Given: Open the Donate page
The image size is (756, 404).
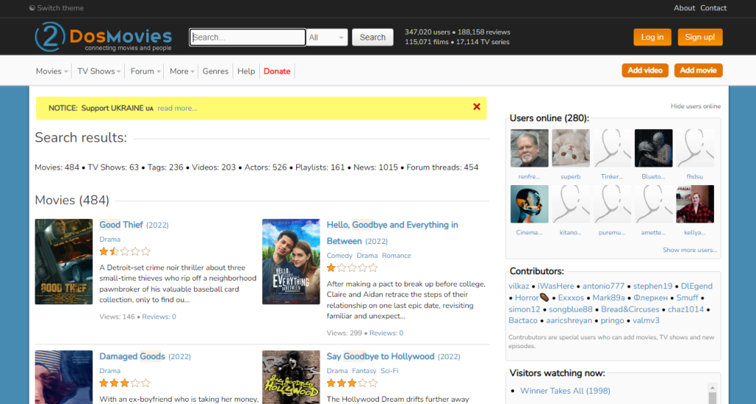Looking at the screenshot, I should click(x=278, y=71).
